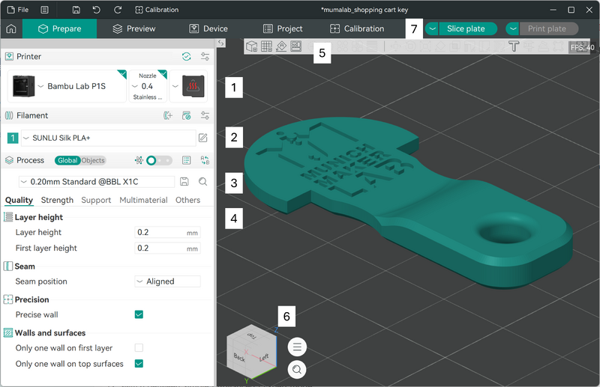The image size is (600, 387).
Task: Enable Only one wall on first layer
Action: coord(139,347)
